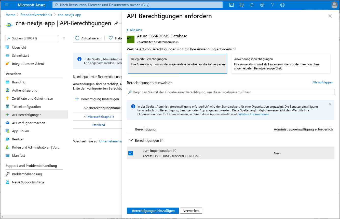Click cna-nextjs-app in the breadcrumb
Image resolution: width=340 pixels, height=219 pixels.
(70, 15)
